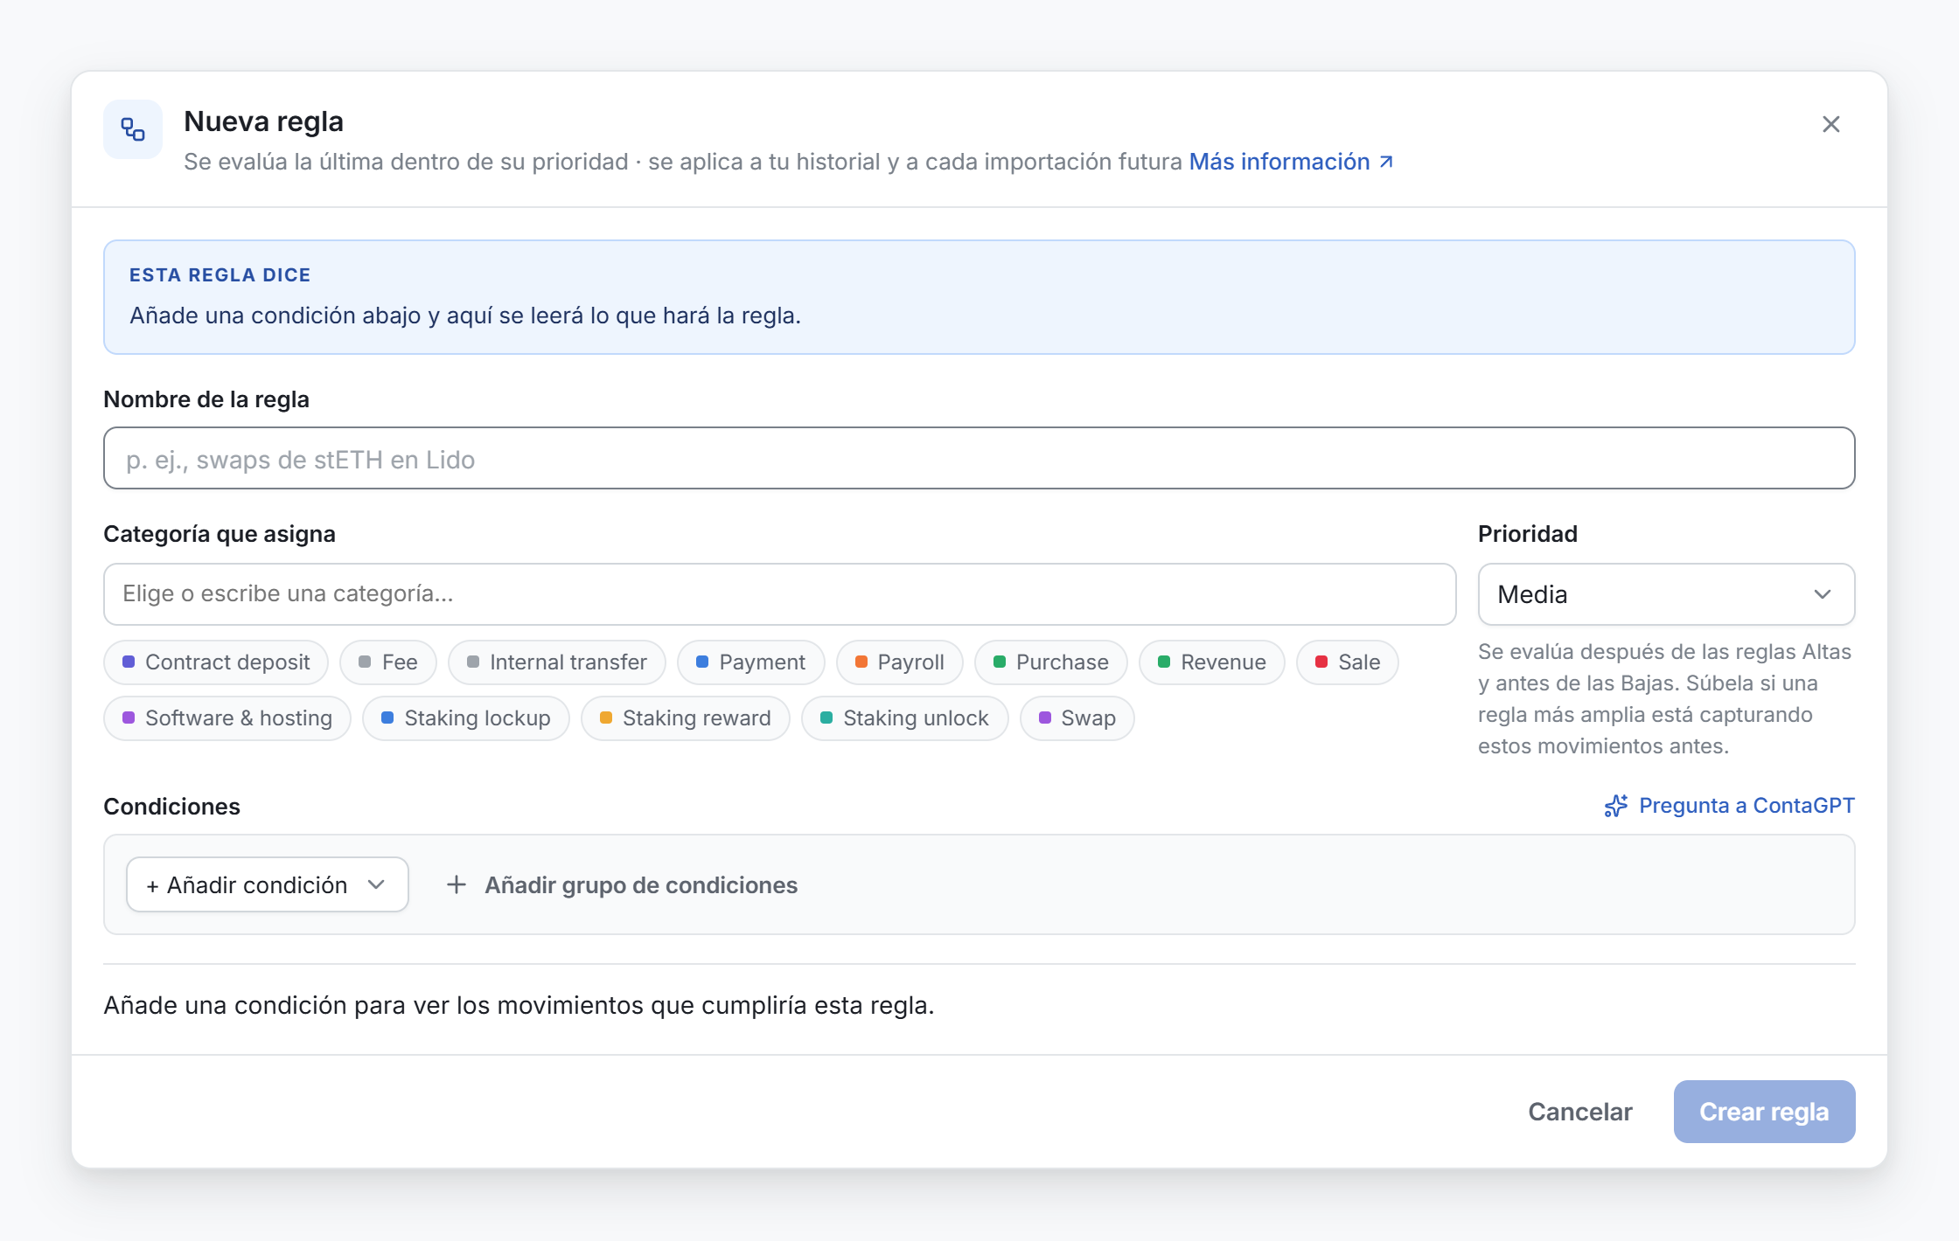Click the rule workflow icon beside Nueva regla
1959x1241 pixels.
click(x=133, y=129)
